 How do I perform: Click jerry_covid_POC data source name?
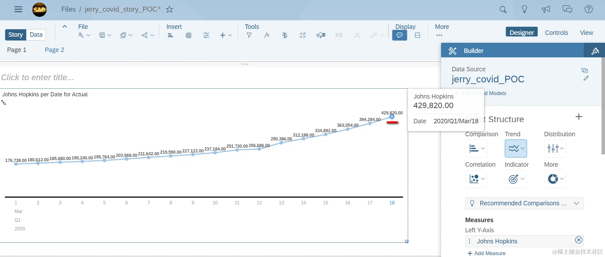pos(488,79)
